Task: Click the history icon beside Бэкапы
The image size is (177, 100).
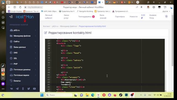Action: pyautogui.click(x=11, y=81)
